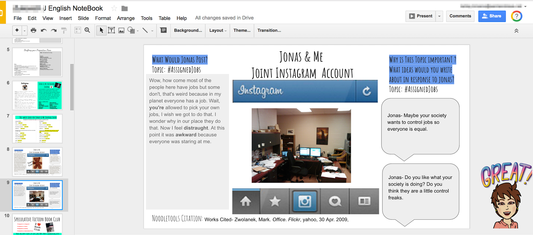The height and width of the screenshot is (235, 533).
Task: Click the colorful help circle icon
Action: (x=517, y=16)
